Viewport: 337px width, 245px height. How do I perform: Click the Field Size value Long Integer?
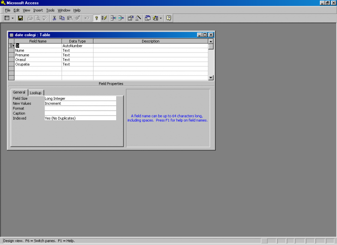tap(80, 98)
